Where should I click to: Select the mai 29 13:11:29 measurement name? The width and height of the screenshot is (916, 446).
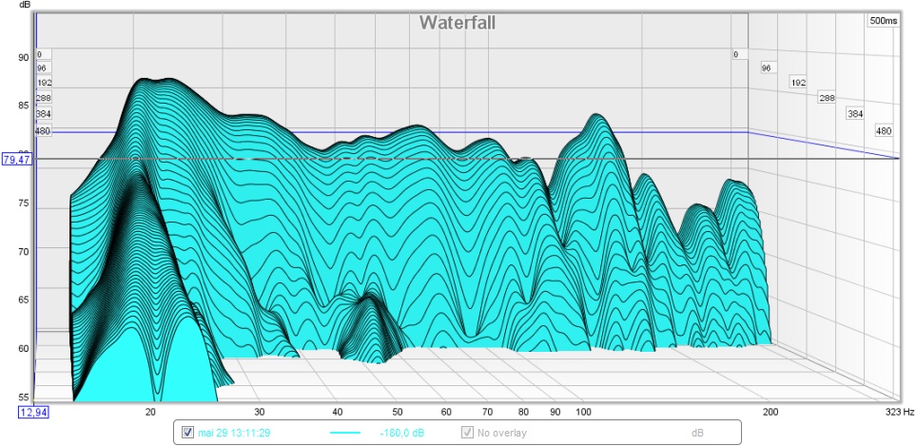tap(234, 433)
